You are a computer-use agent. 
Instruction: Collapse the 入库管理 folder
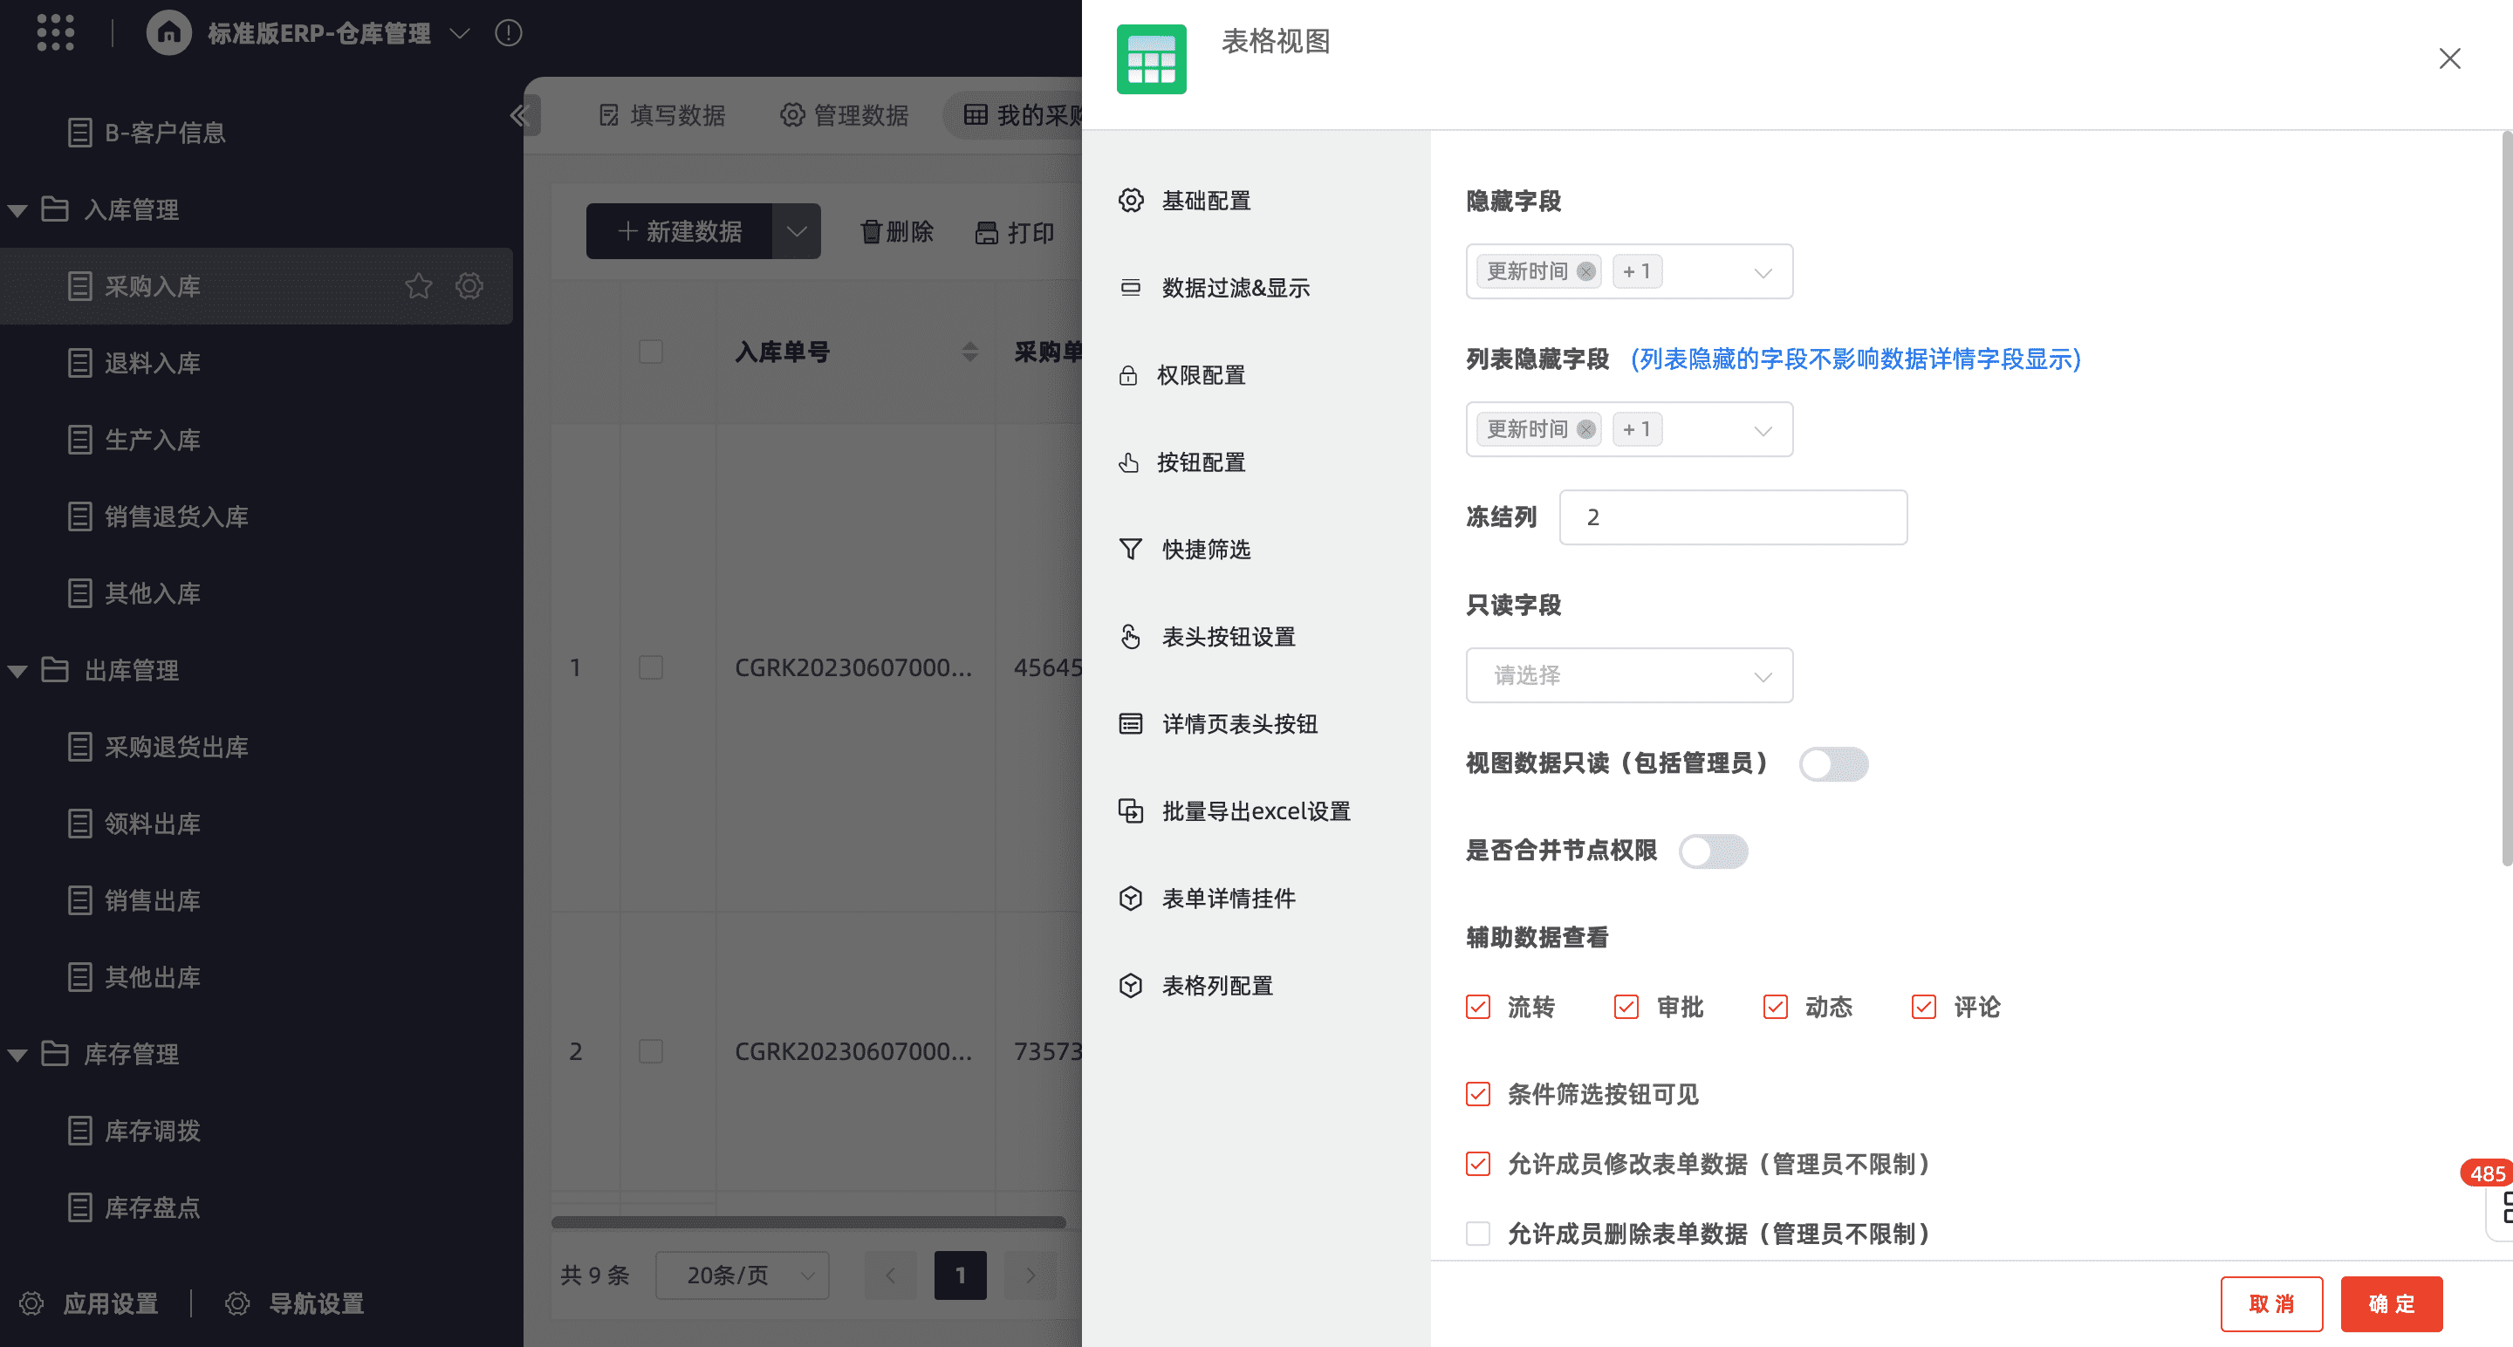point(17,209)
